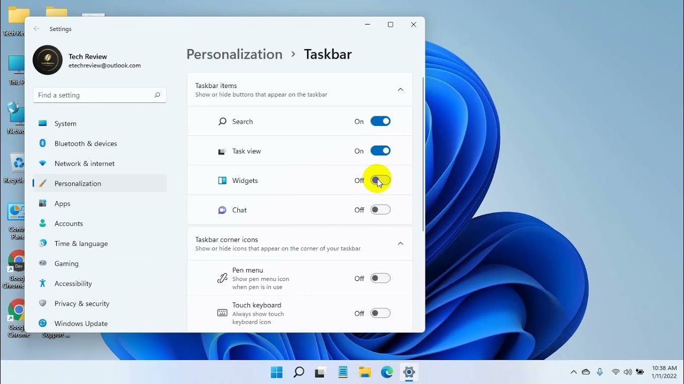Click the Widgets icon in Taskbar items
This screenshot has width=684, height=384.
[222, 180]
